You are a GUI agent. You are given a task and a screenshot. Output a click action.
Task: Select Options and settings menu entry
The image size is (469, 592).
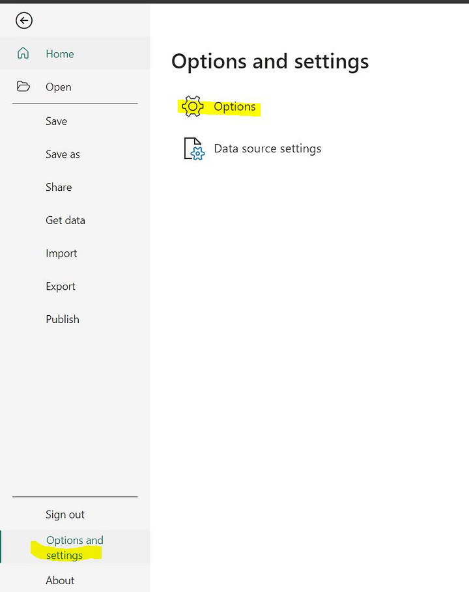75,547
